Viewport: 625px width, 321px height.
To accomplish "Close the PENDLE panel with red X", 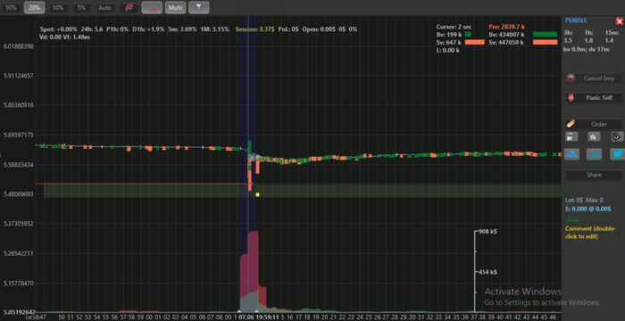I will coord(620,21).
